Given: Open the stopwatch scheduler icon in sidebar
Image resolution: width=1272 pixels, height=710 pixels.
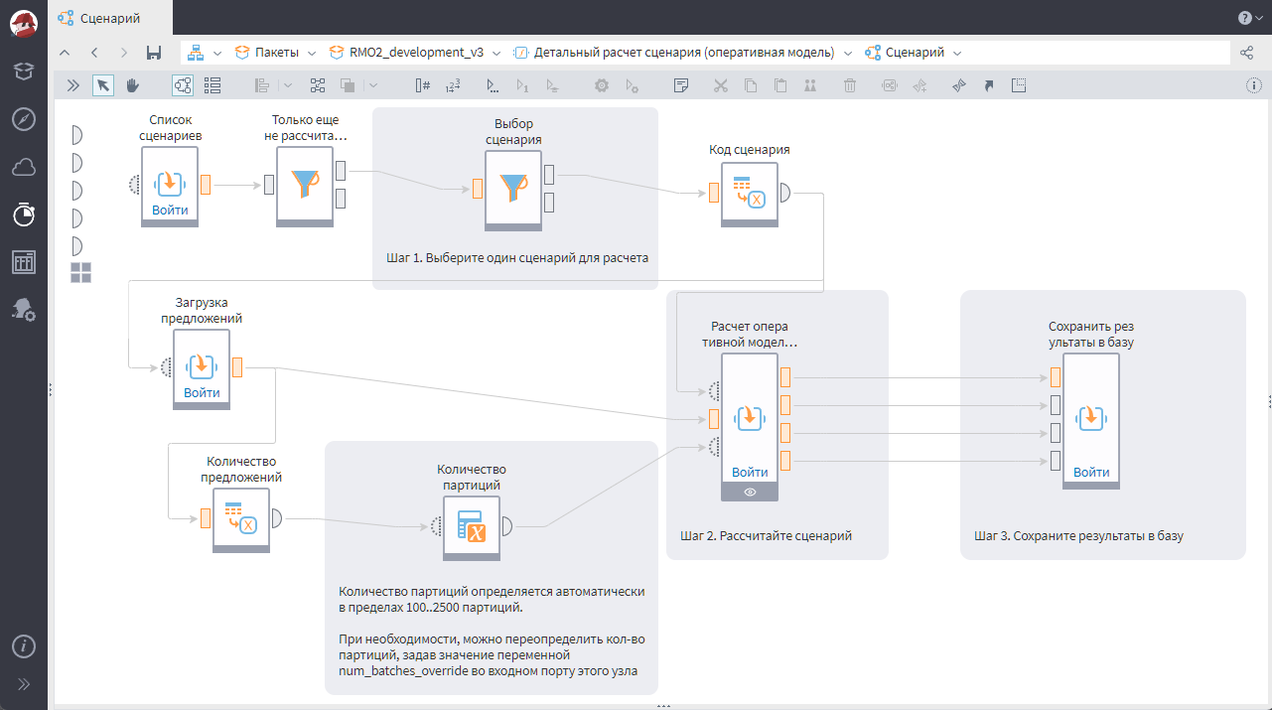Looking at the screenshot, I should (24, 213).
